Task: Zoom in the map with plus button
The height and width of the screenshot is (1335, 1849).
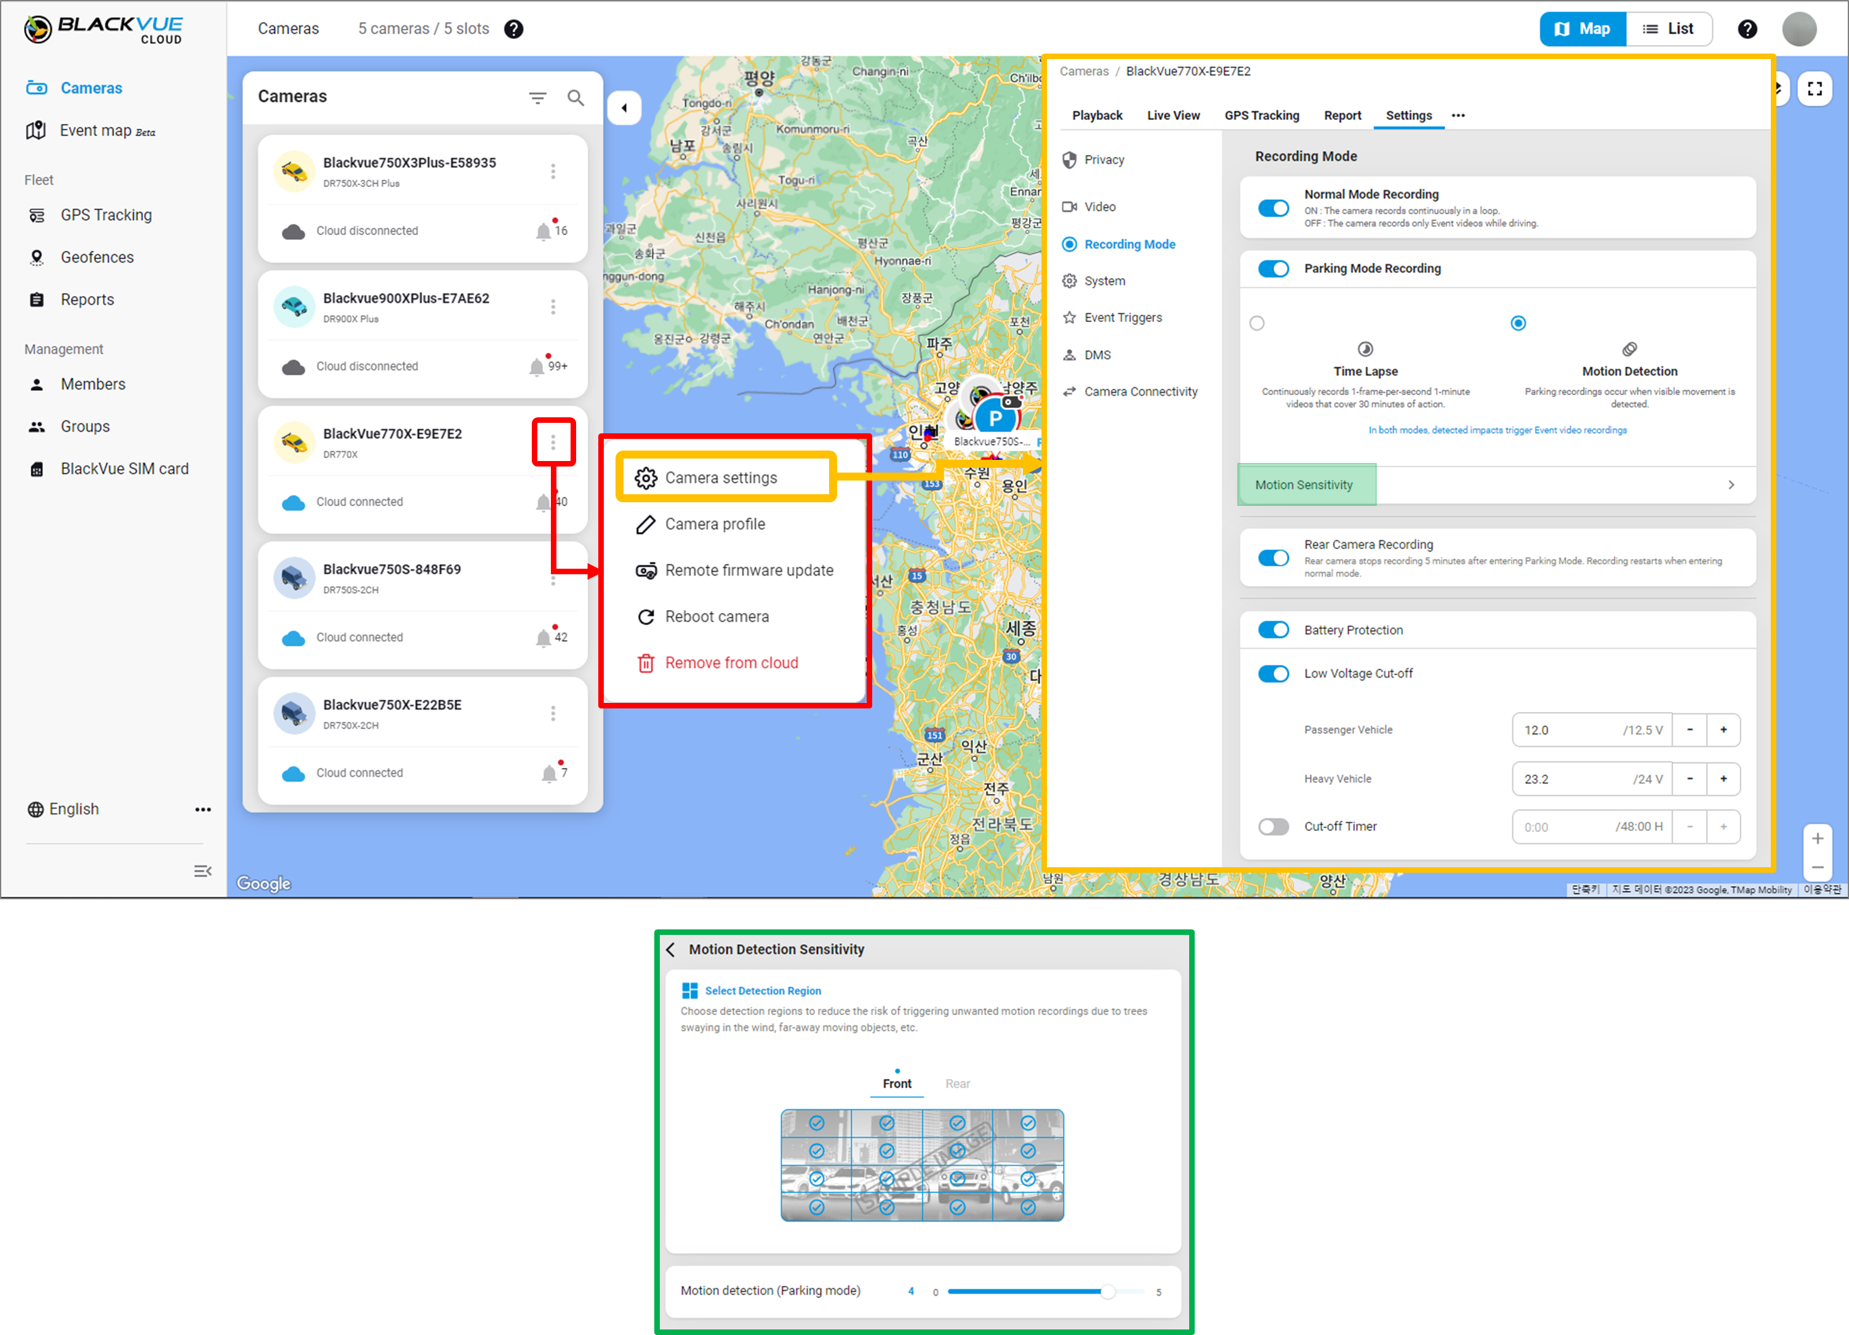Action: tap(1817, 839)
